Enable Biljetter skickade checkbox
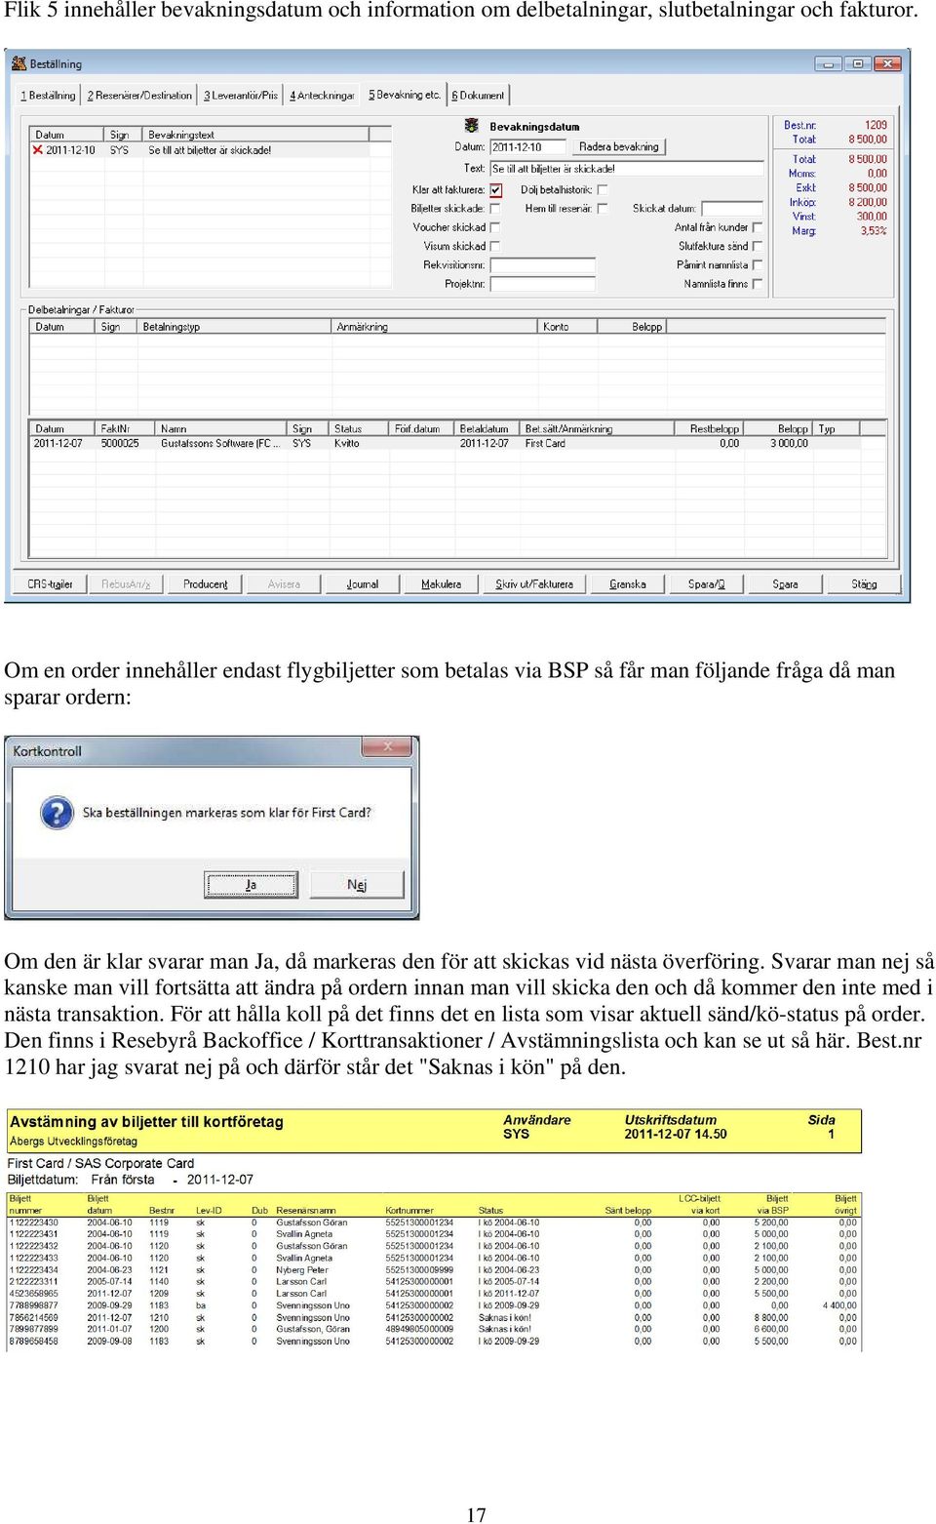The image size is (936, 1524). pos(495,208)
